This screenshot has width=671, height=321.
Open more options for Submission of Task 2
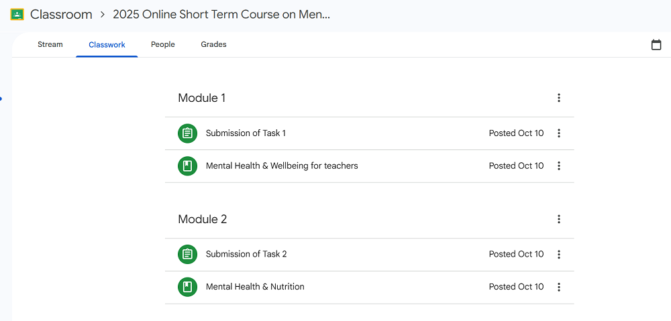559,254
